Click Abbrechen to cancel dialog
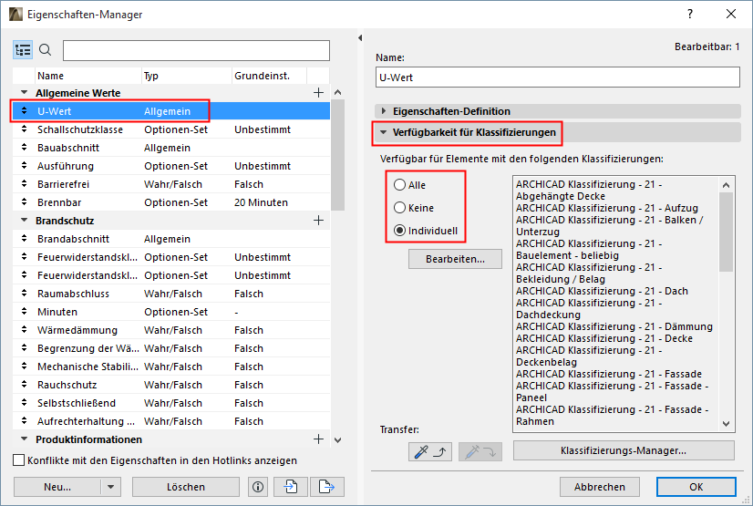Viewport: 753px width, 506px height. point(600,487)
